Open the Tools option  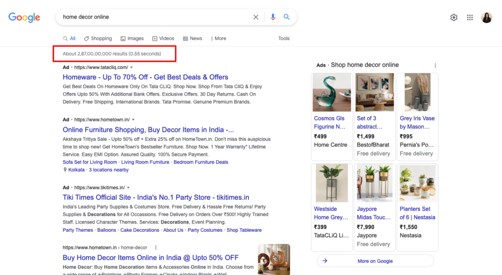pyautogui.click(x=284, y=38)
